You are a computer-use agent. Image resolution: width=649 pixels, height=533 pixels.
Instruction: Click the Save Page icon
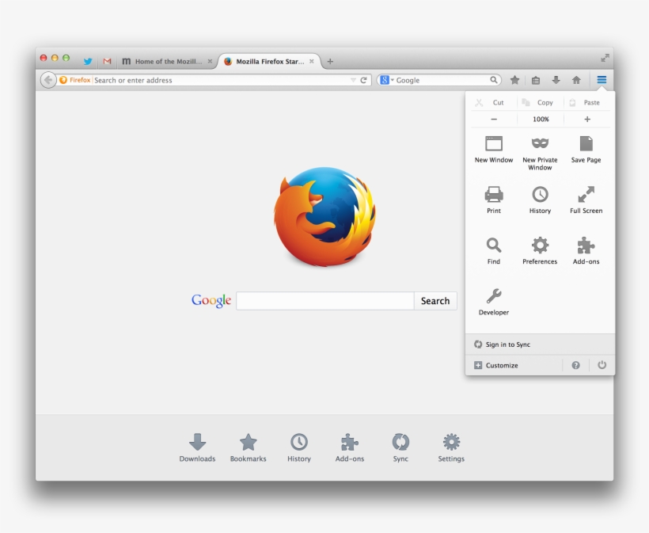[x=586, y=144]
